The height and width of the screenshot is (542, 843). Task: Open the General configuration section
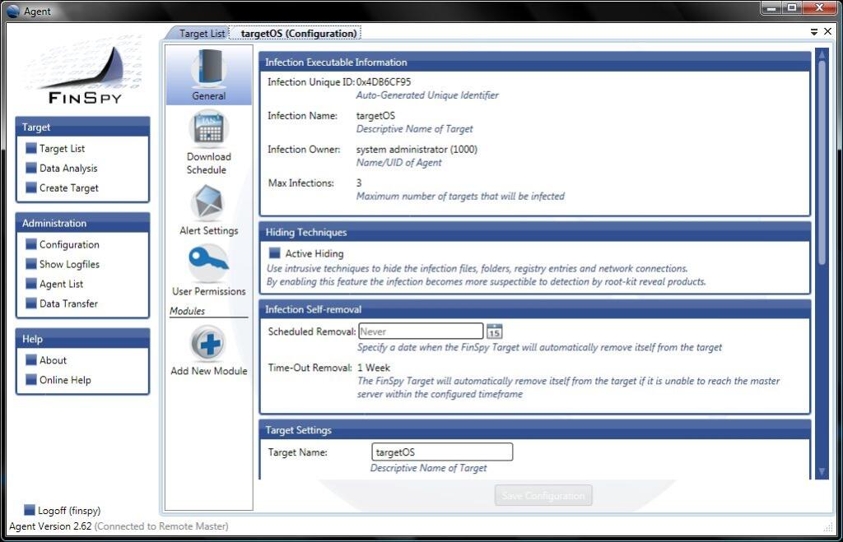(208, 75)
